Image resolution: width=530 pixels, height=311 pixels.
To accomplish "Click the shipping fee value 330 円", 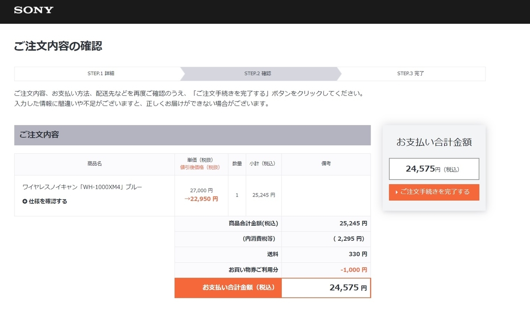I will point(358,254).
